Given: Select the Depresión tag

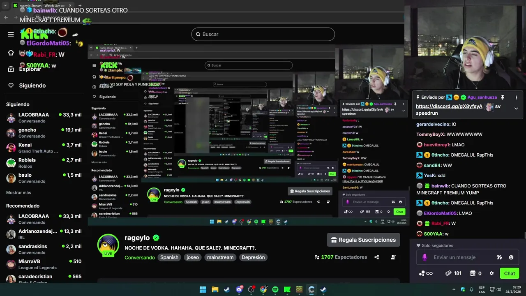Looking at the screenshot, I should tap(253, 257).
